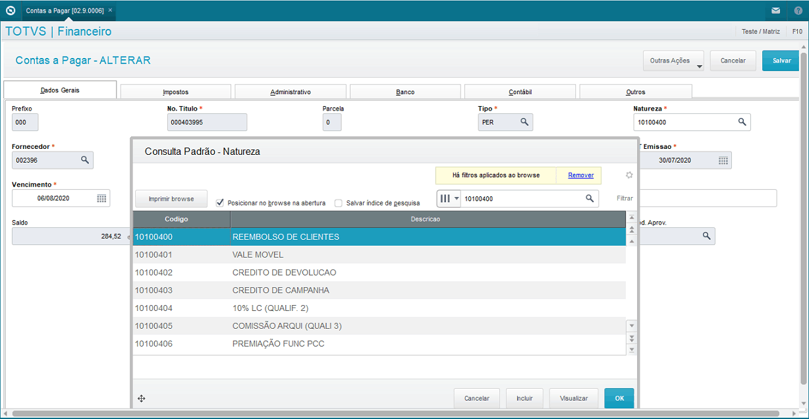Enable Salvar índice de pesquisa checkbox

[x=339, y=203]
